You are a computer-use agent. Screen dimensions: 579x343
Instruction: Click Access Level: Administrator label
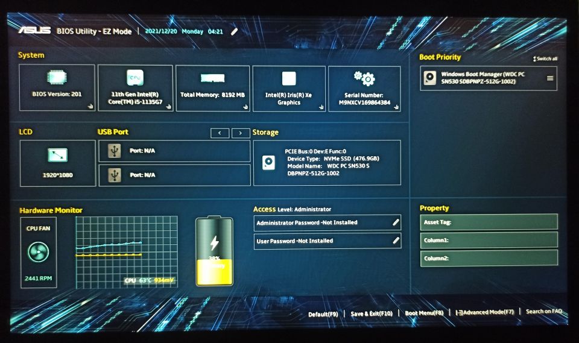(292, 209)
